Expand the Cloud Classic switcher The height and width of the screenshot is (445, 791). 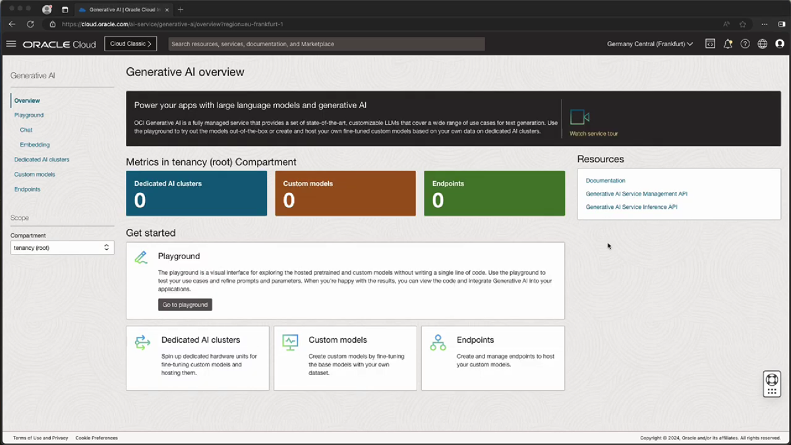coord(130,44)
